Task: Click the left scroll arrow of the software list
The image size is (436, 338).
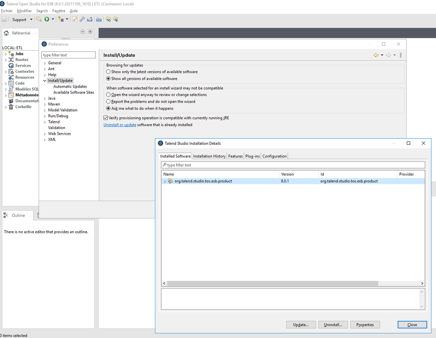Action: (x=164, y=283)
